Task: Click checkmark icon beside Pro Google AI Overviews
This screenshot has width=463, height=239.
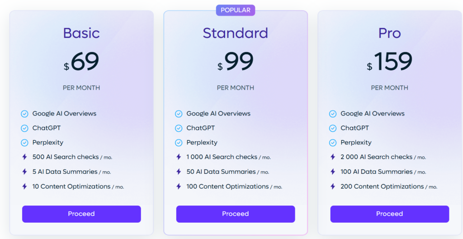Action: pos(333,114)
